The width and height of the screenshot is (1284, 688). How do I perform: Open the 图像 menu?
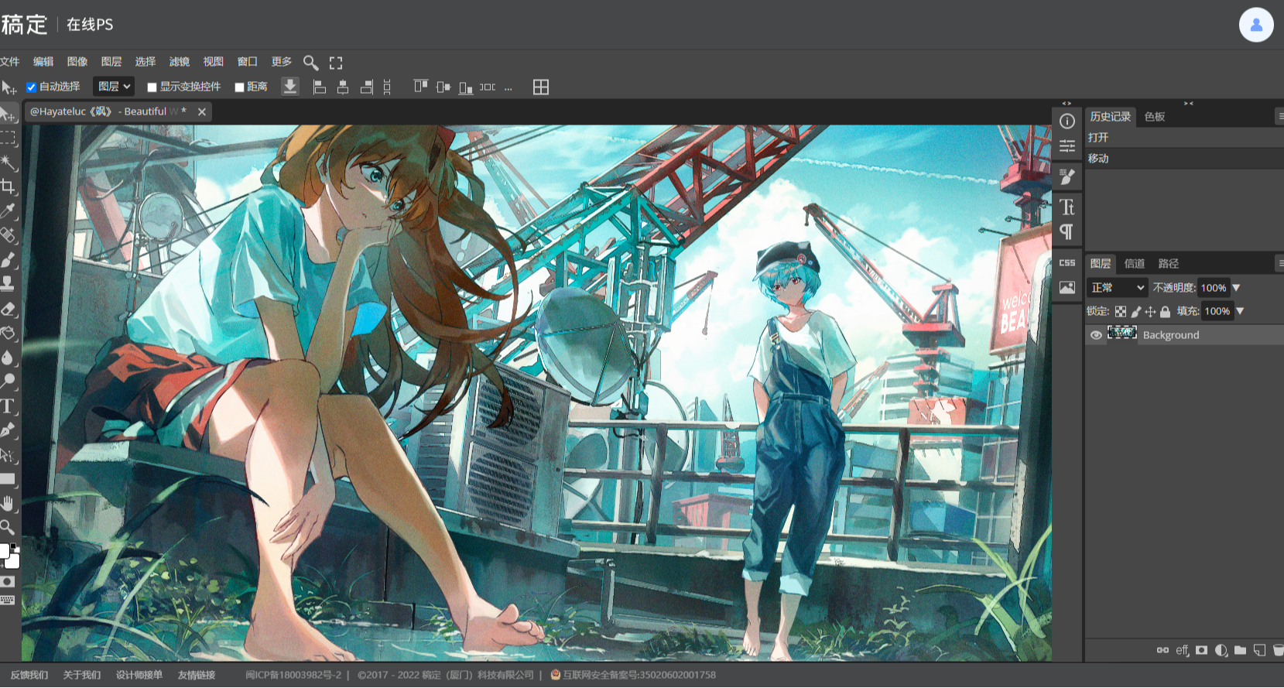point(77,62)
